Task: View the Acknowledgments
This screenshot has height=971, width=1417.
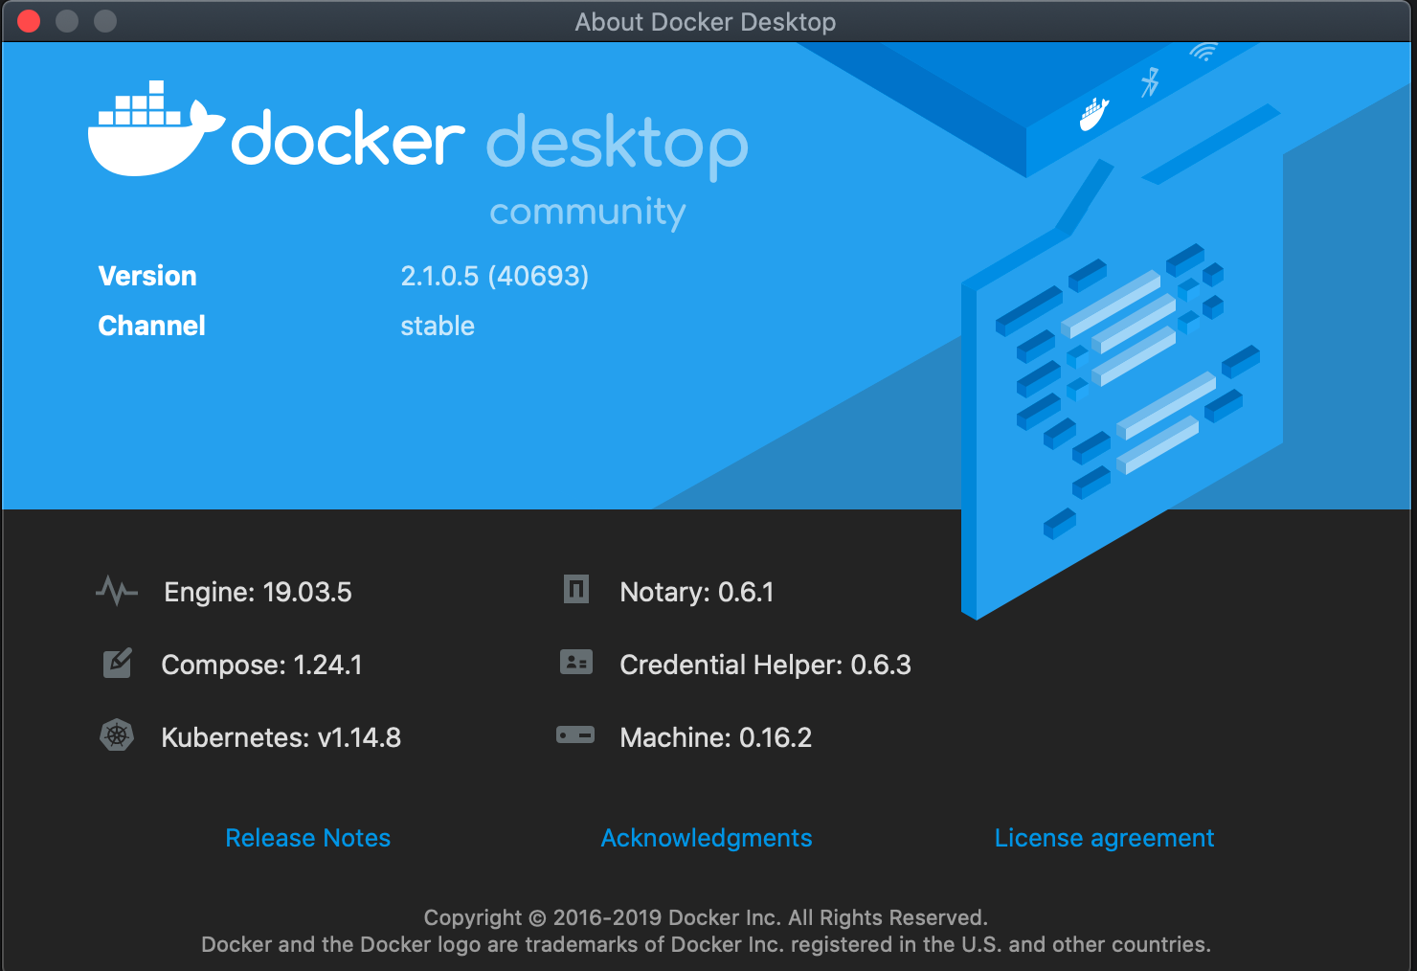Action: click(706, 838)
